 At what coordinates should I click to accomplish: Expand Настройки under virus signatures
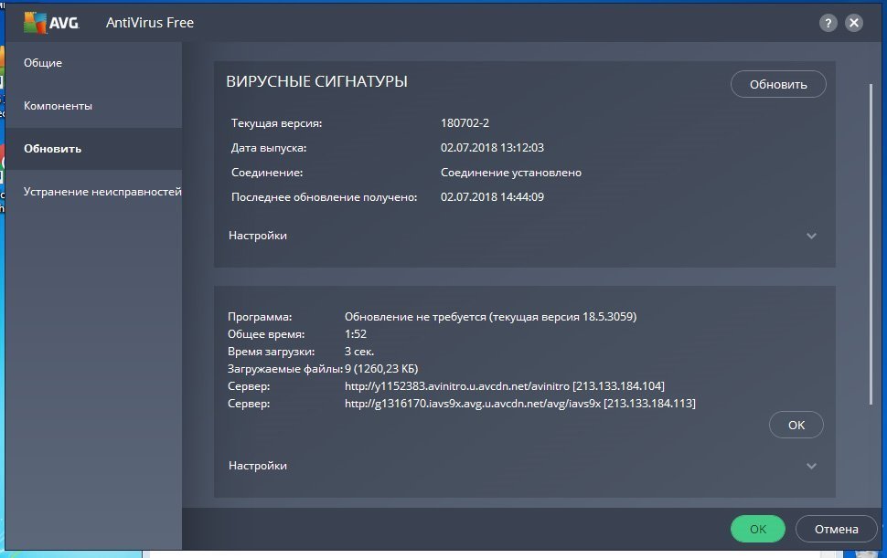tap(524, 236)
